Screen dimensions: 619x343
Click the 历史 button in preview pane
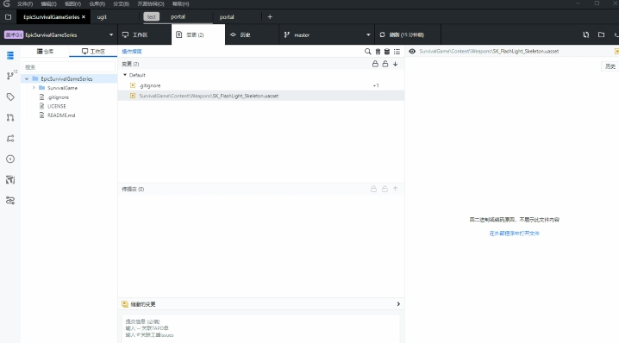pyautogui.click(x=610, y=66)
